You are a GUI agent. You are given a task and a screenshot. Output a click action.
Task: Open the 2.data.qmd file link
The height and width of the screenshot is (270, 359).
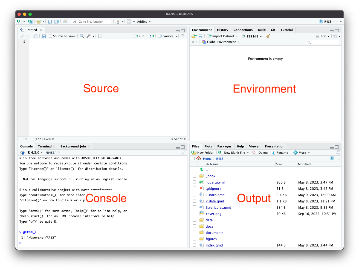tap(215, 201)
